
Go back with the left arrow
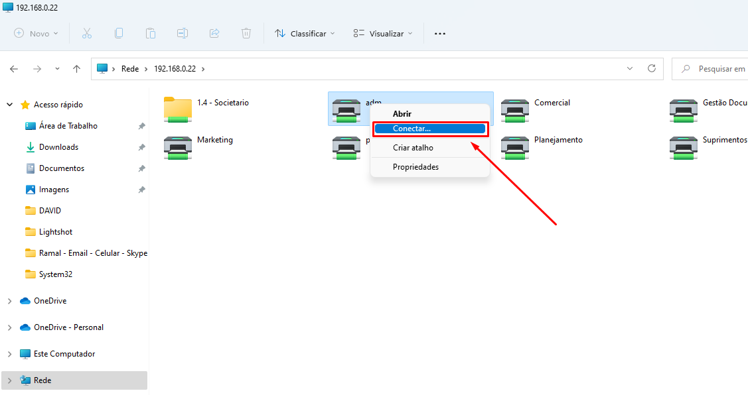[x=14, y=69]
